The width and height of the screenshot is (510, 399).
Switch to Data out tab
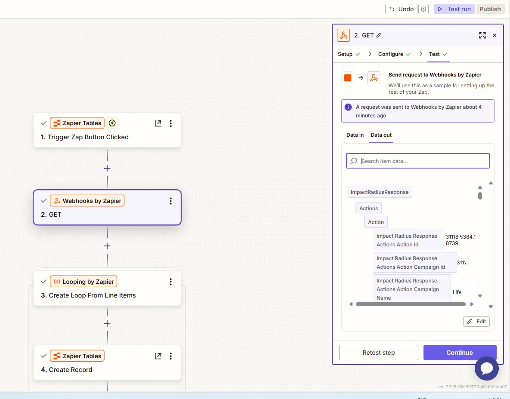381,135
